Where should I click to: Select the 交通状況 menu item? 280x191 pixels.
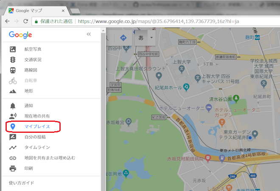pyautogui.click(x=33, y=60)
